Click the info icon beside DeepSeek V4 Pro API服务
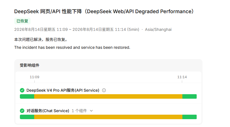The image size is (230, 127). 104,90
